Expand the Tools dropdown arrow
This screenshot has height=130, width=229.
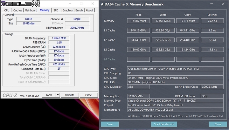pyautogui.click(x=58, y=95)
